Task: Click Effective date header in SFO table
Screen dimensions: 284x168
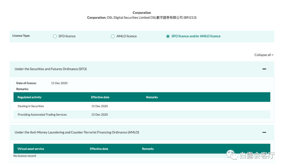Action: point(100,97)
